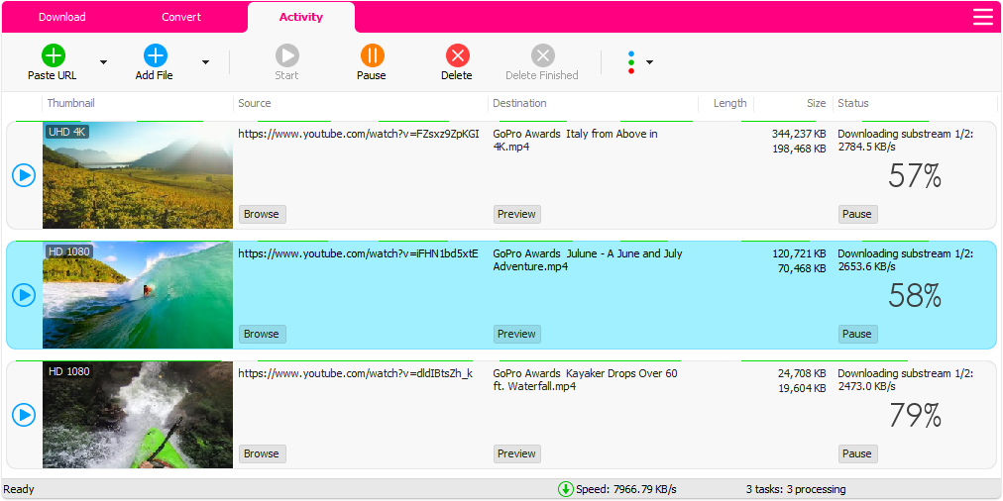Pause the Julune Adventure download at 58%
The height and width of the screenshot is (501, 1003).
click(x=856, y=334)
